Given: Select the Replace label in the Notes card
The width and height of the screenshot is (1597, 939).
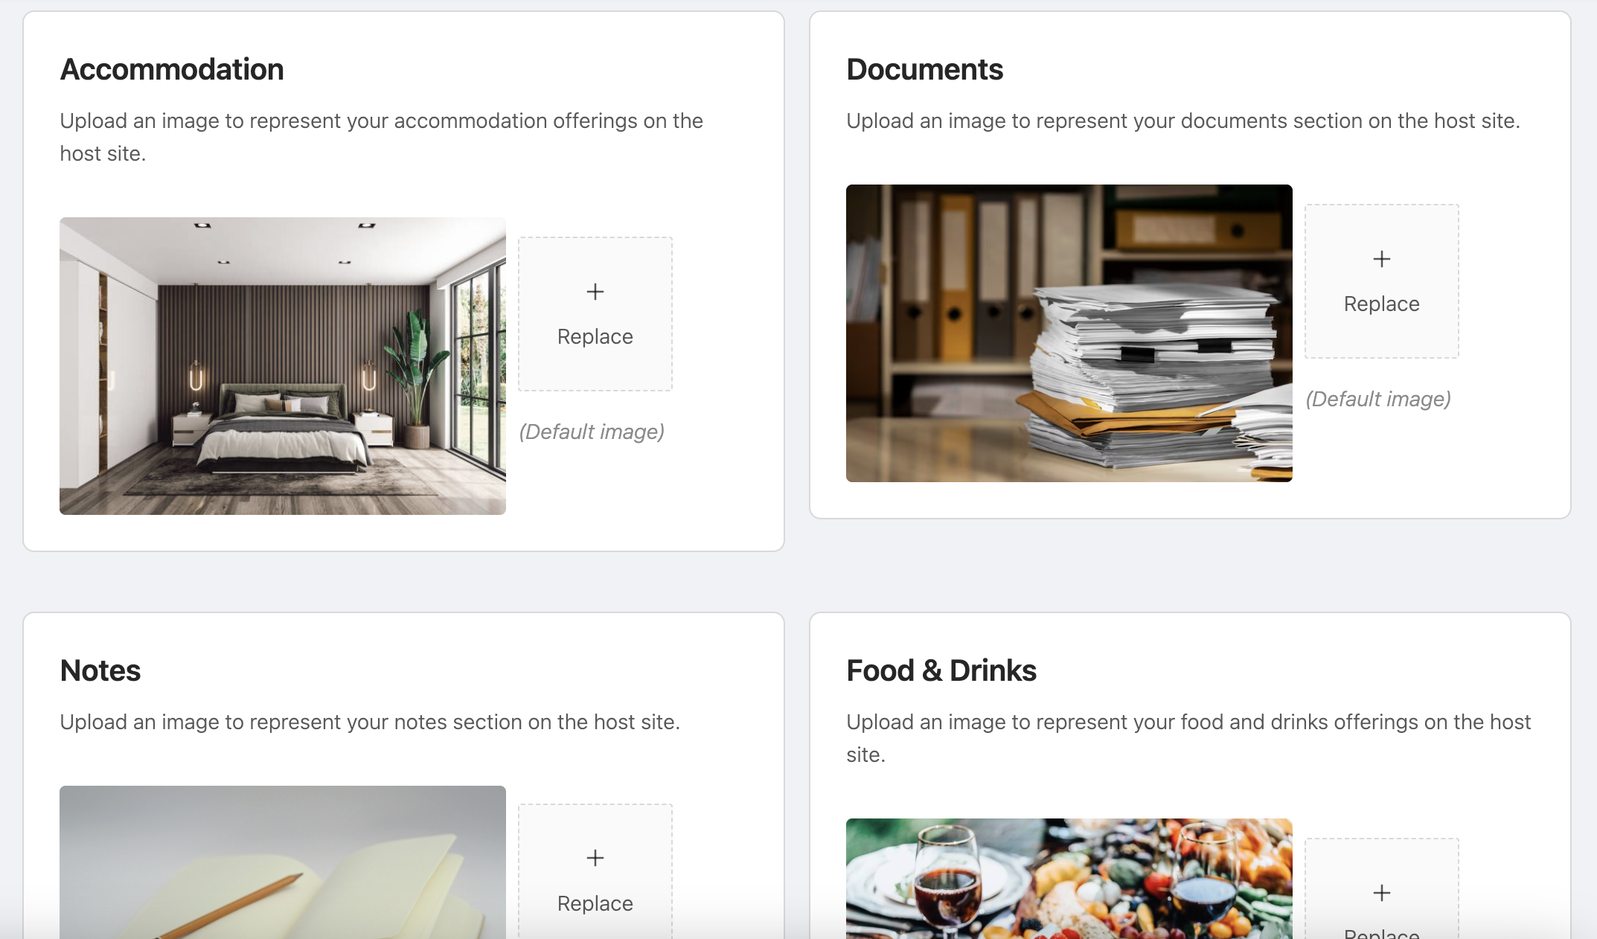Looking at the screenshot, I should pos(595,903).
